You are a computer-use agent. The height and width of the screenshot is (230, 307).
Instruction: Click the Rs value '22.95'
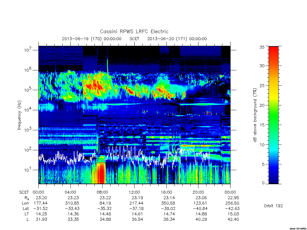(233, 198)
